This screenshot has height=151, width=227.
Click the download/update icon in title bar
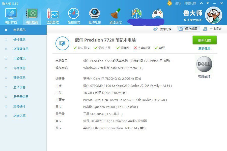point(201,3)
